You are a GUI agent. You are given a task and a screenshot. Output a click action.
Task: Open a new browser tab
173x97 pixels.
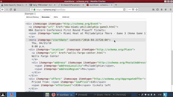(116, 5)
